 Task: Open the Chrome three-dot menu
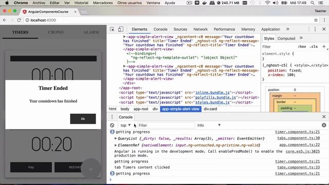click(x=324, y=20)
